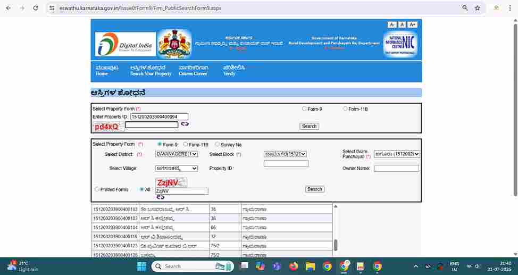Click the NIC logo
This screenshot has width=518, height=275.
400,44
